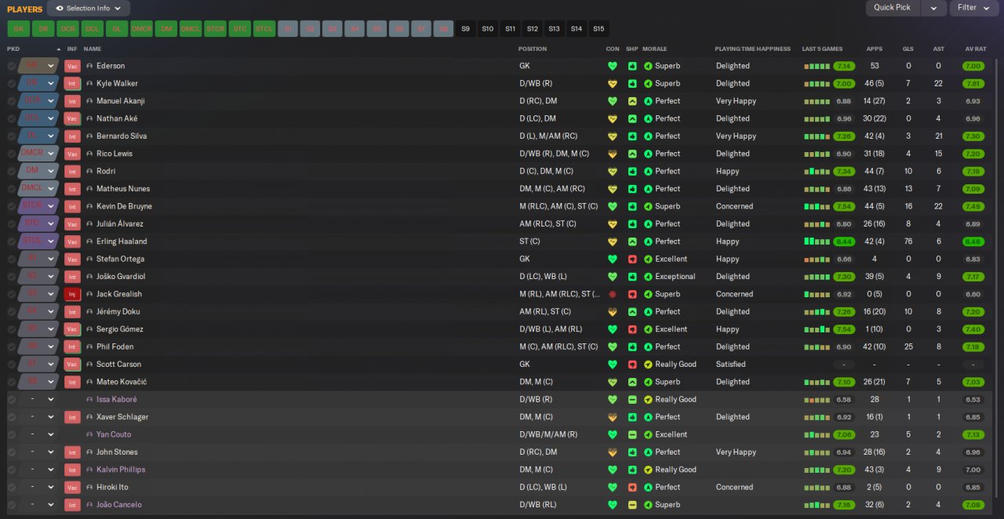Select the DCR position slot
The width and height of the screenshot is (1004, 519).
point(68,29)
